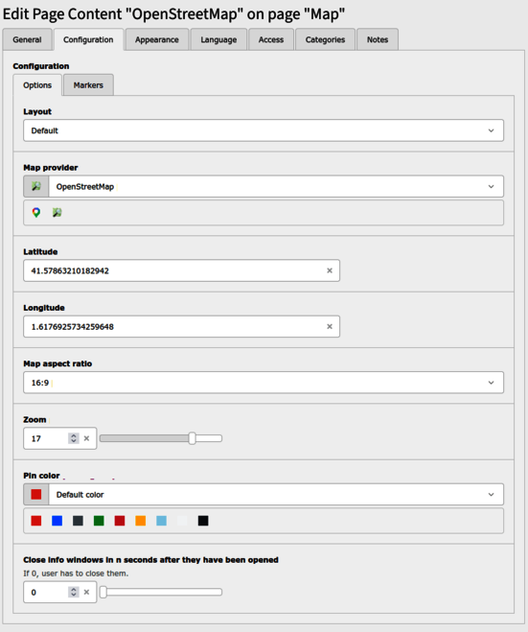Click the red preview square in Pin color dropdown
Screen dimensions: 528x632
(36, 495)
